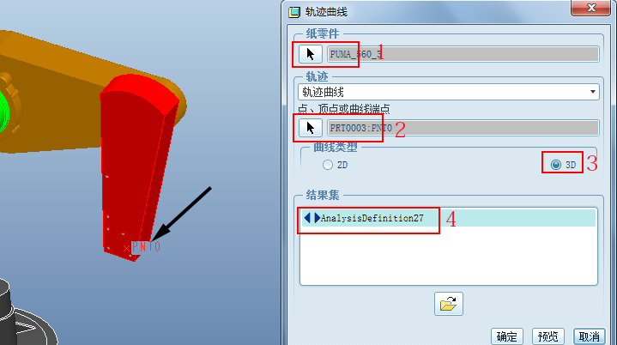The image size is (617, 345).
Task: Click the PNT0 point label on model
Action: (146, 246)
